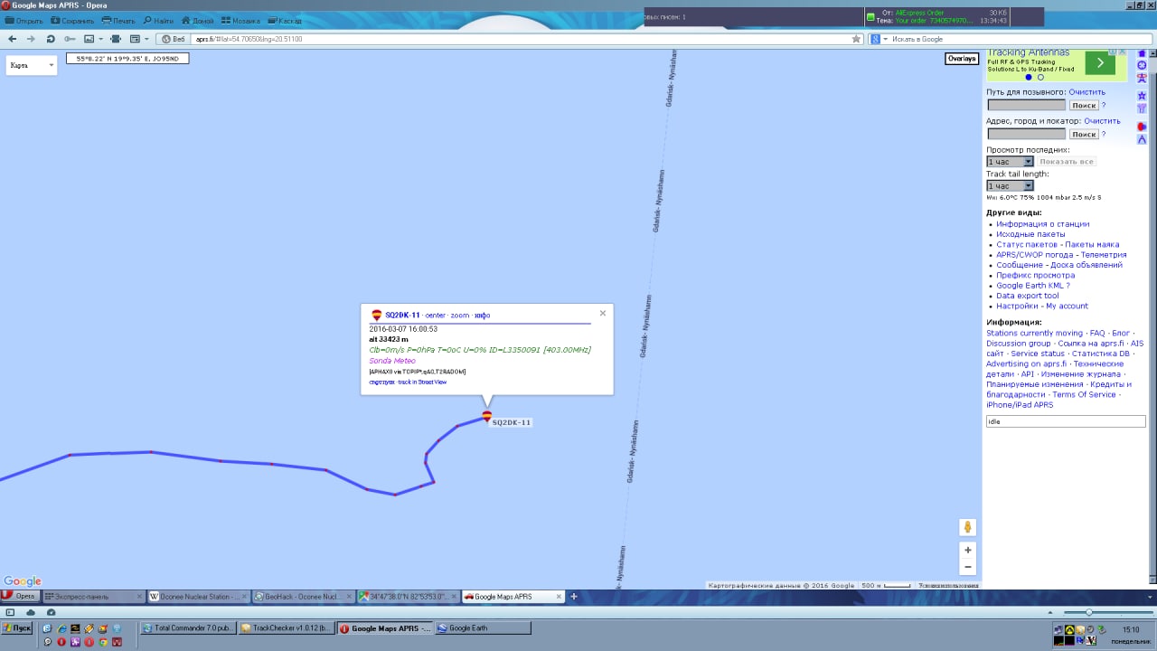This screenshot has height=651, width=1157.
Task: Click the track in Street View link
Action: click(x=422, y=382)
